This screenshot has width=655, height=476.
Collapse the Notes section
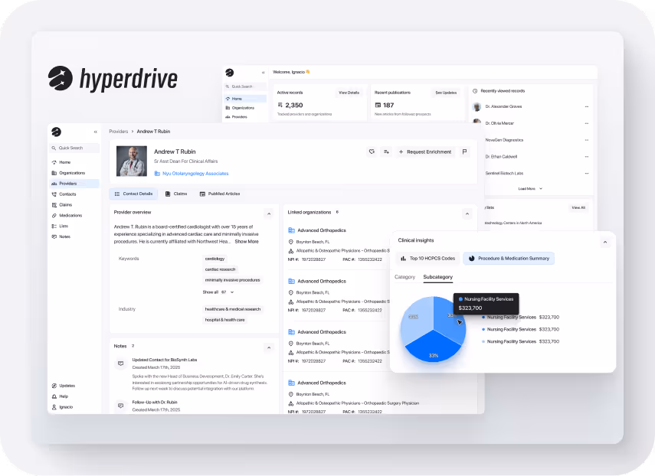click(269, 347)
